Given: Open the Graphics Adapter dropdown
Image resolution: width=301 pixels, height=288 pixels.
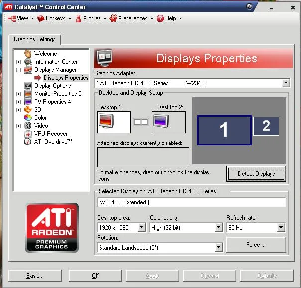Looking at the screenshot, I should [286, 83].
